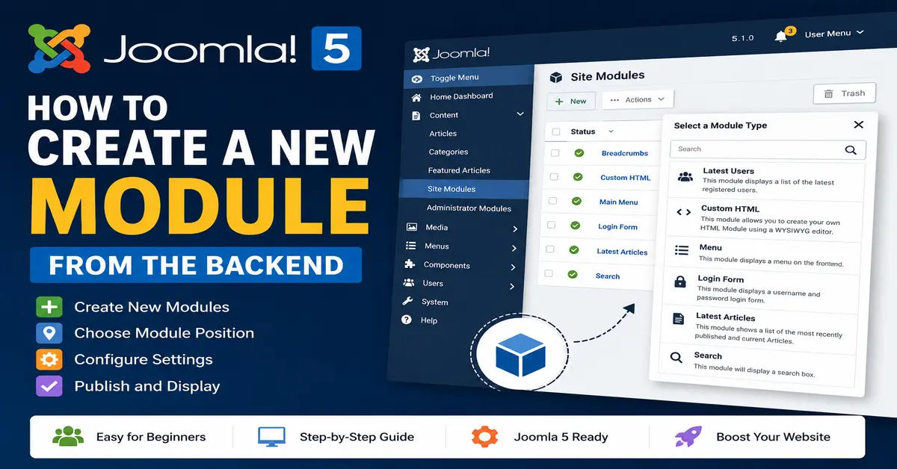897x469 pixels.
Task: Click the Custom HTML code brackets icon
Action: pyautogui.click(x=683, y=212)
